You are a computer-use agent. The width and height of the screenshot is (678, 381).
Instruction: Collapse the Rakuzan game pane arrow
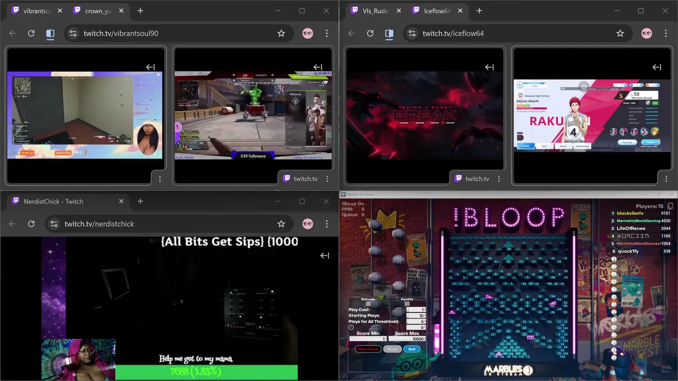tap(657, 67)
